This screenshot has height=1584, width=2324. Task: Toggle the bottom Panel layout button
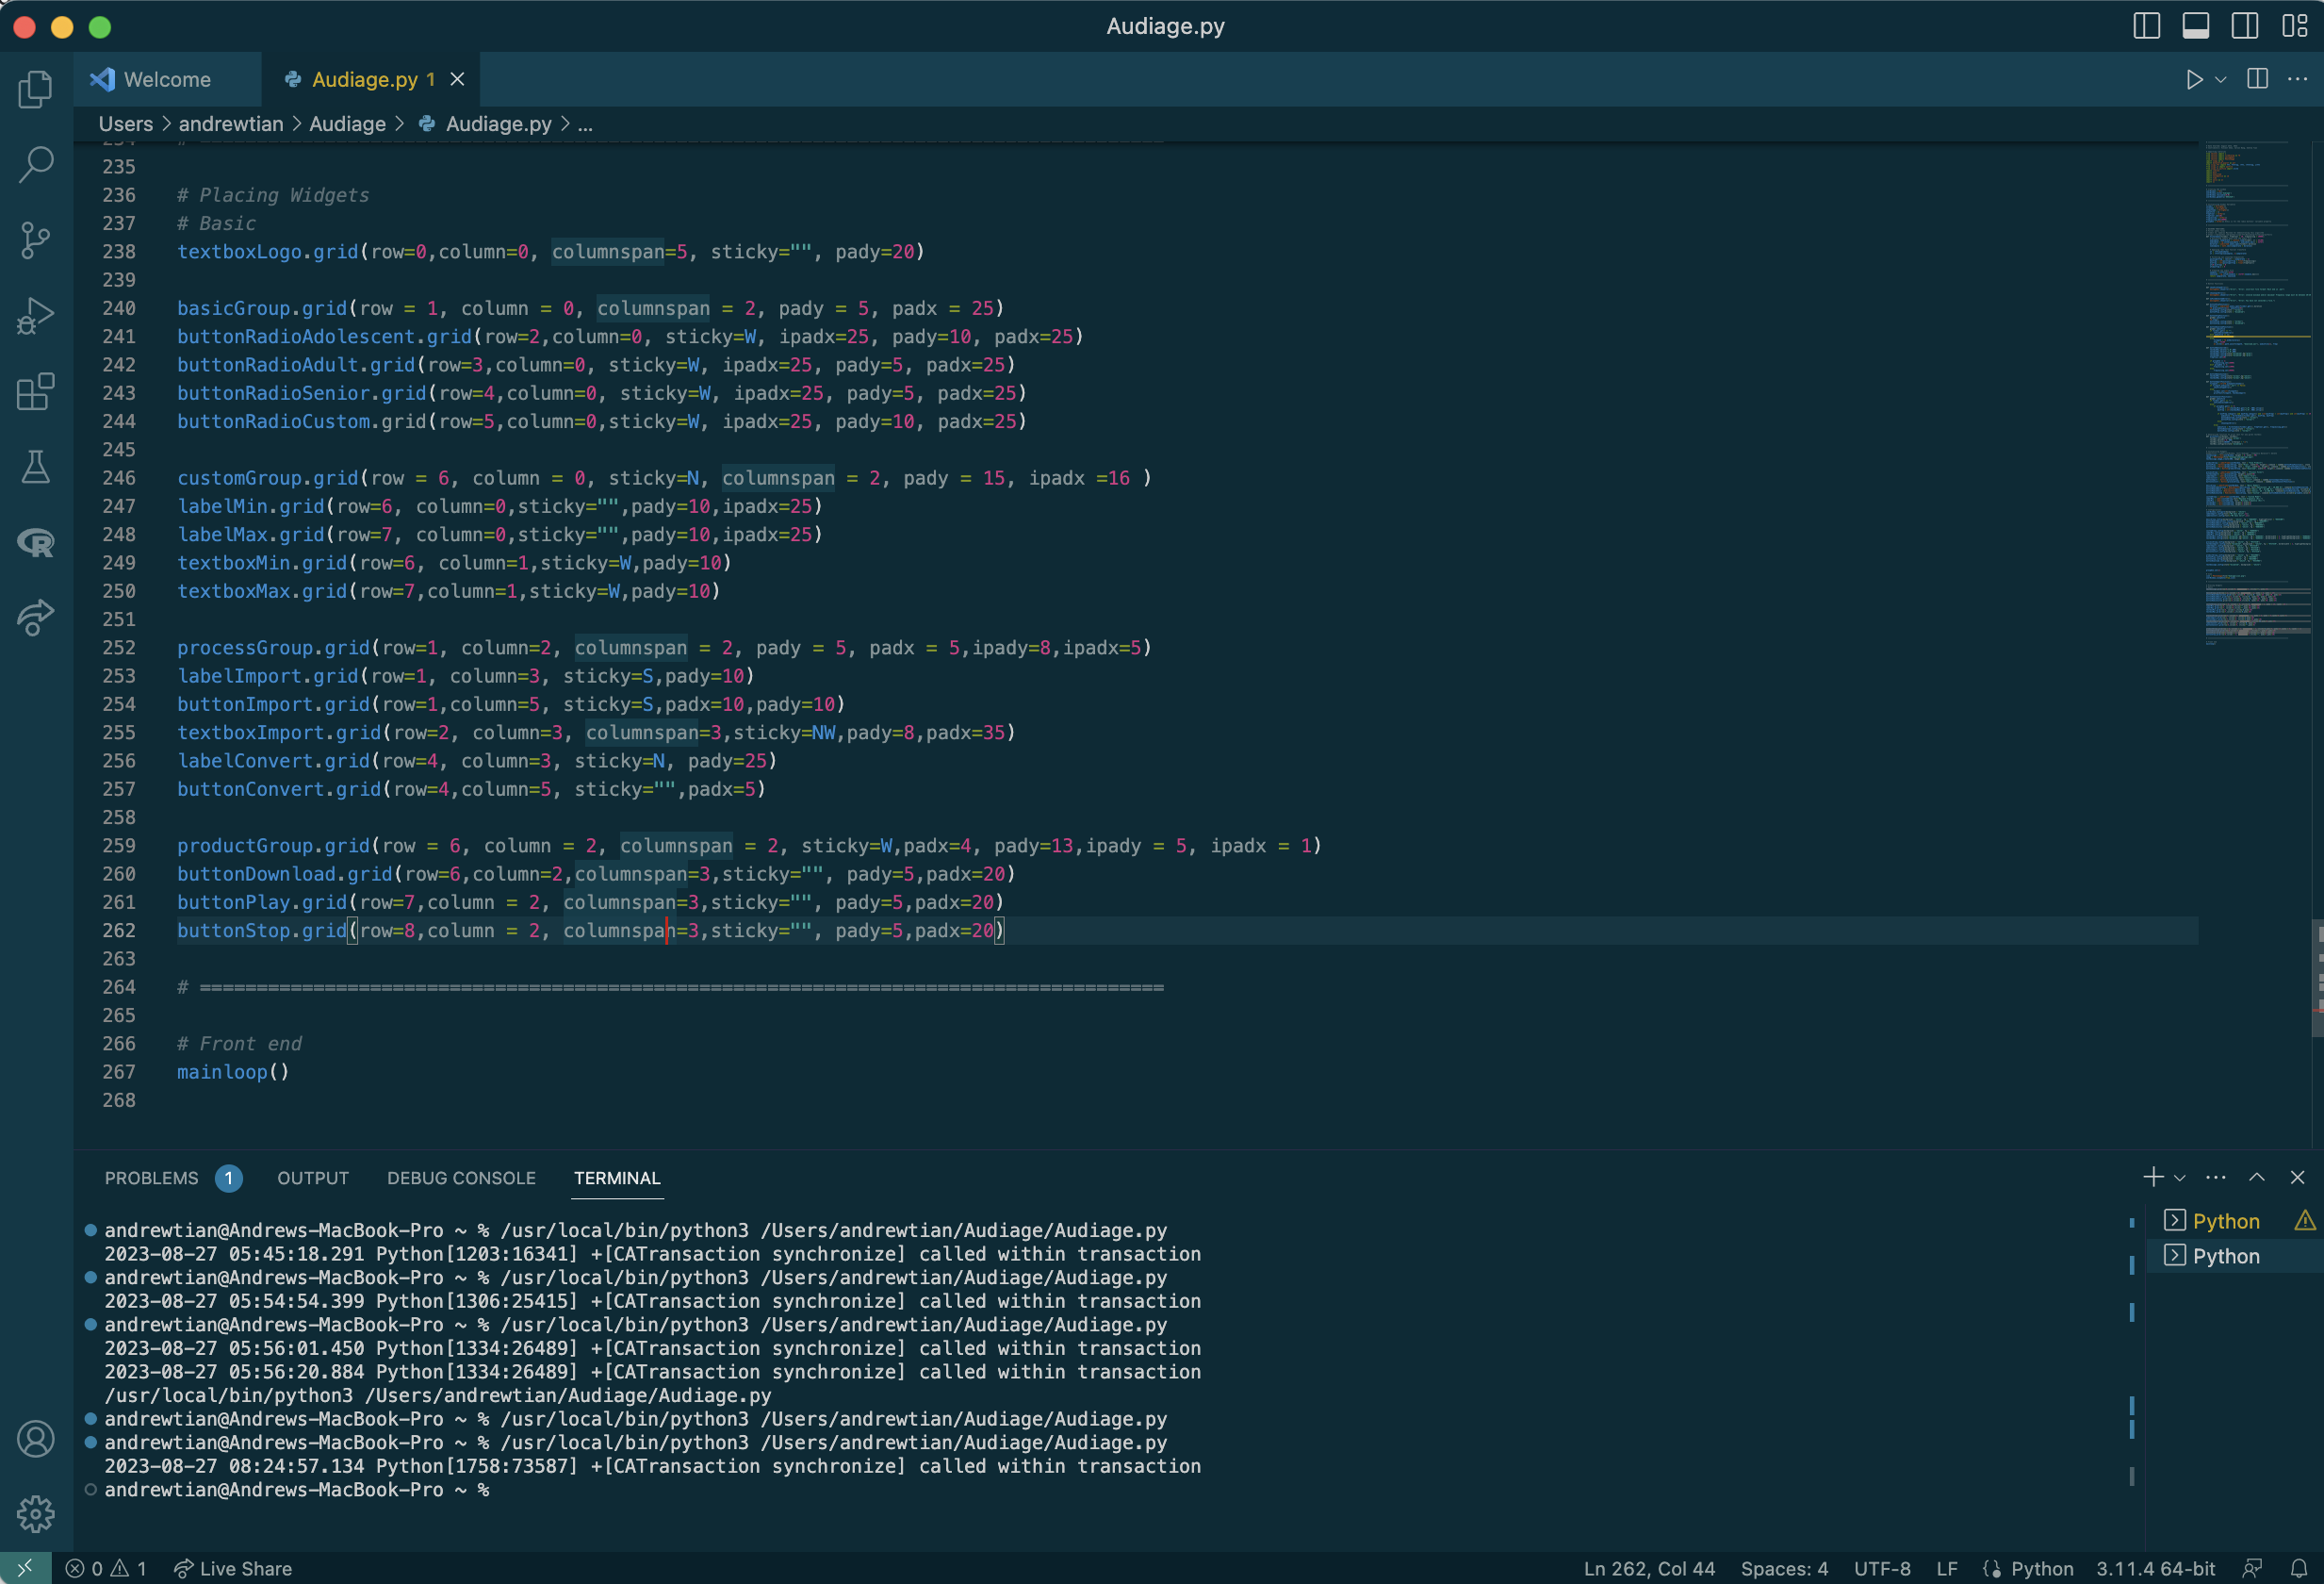[2195, 26]
